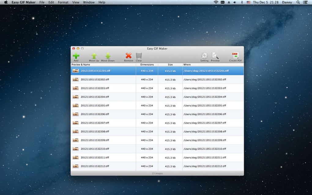Screen dimensions: 312x195
Task: Open the File menu
Action: click(42, 2)
